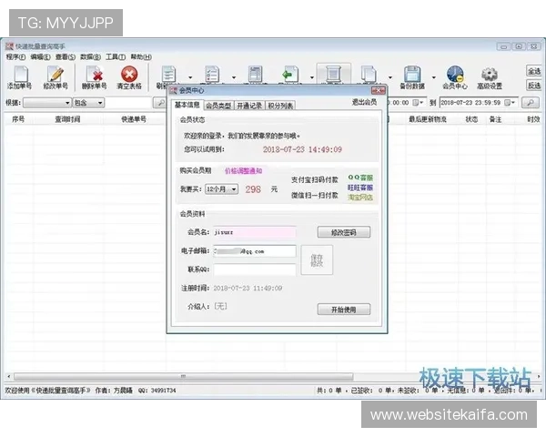This screenshot has height=437, width=546.
Task: Open the 旺旺客服 support link
Action: coord(360,188)
